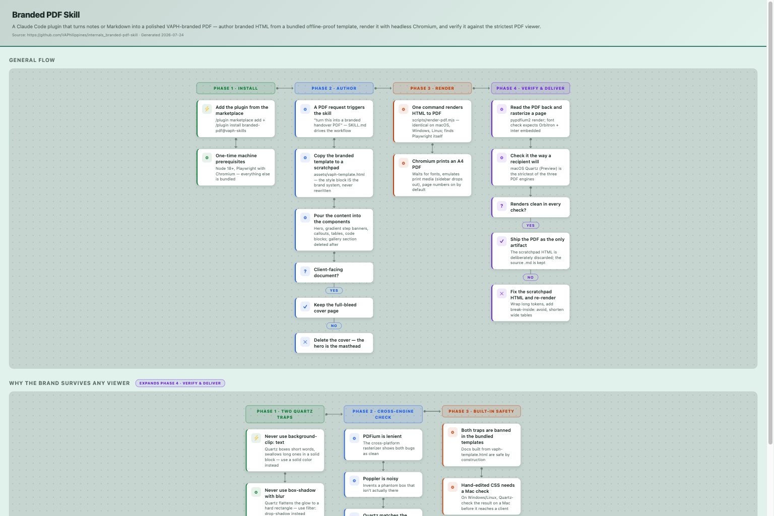This screenshot has height=516, width=774.
Task: Click the gear icon on Read the PDF back
Action: [x=501, y=109]
